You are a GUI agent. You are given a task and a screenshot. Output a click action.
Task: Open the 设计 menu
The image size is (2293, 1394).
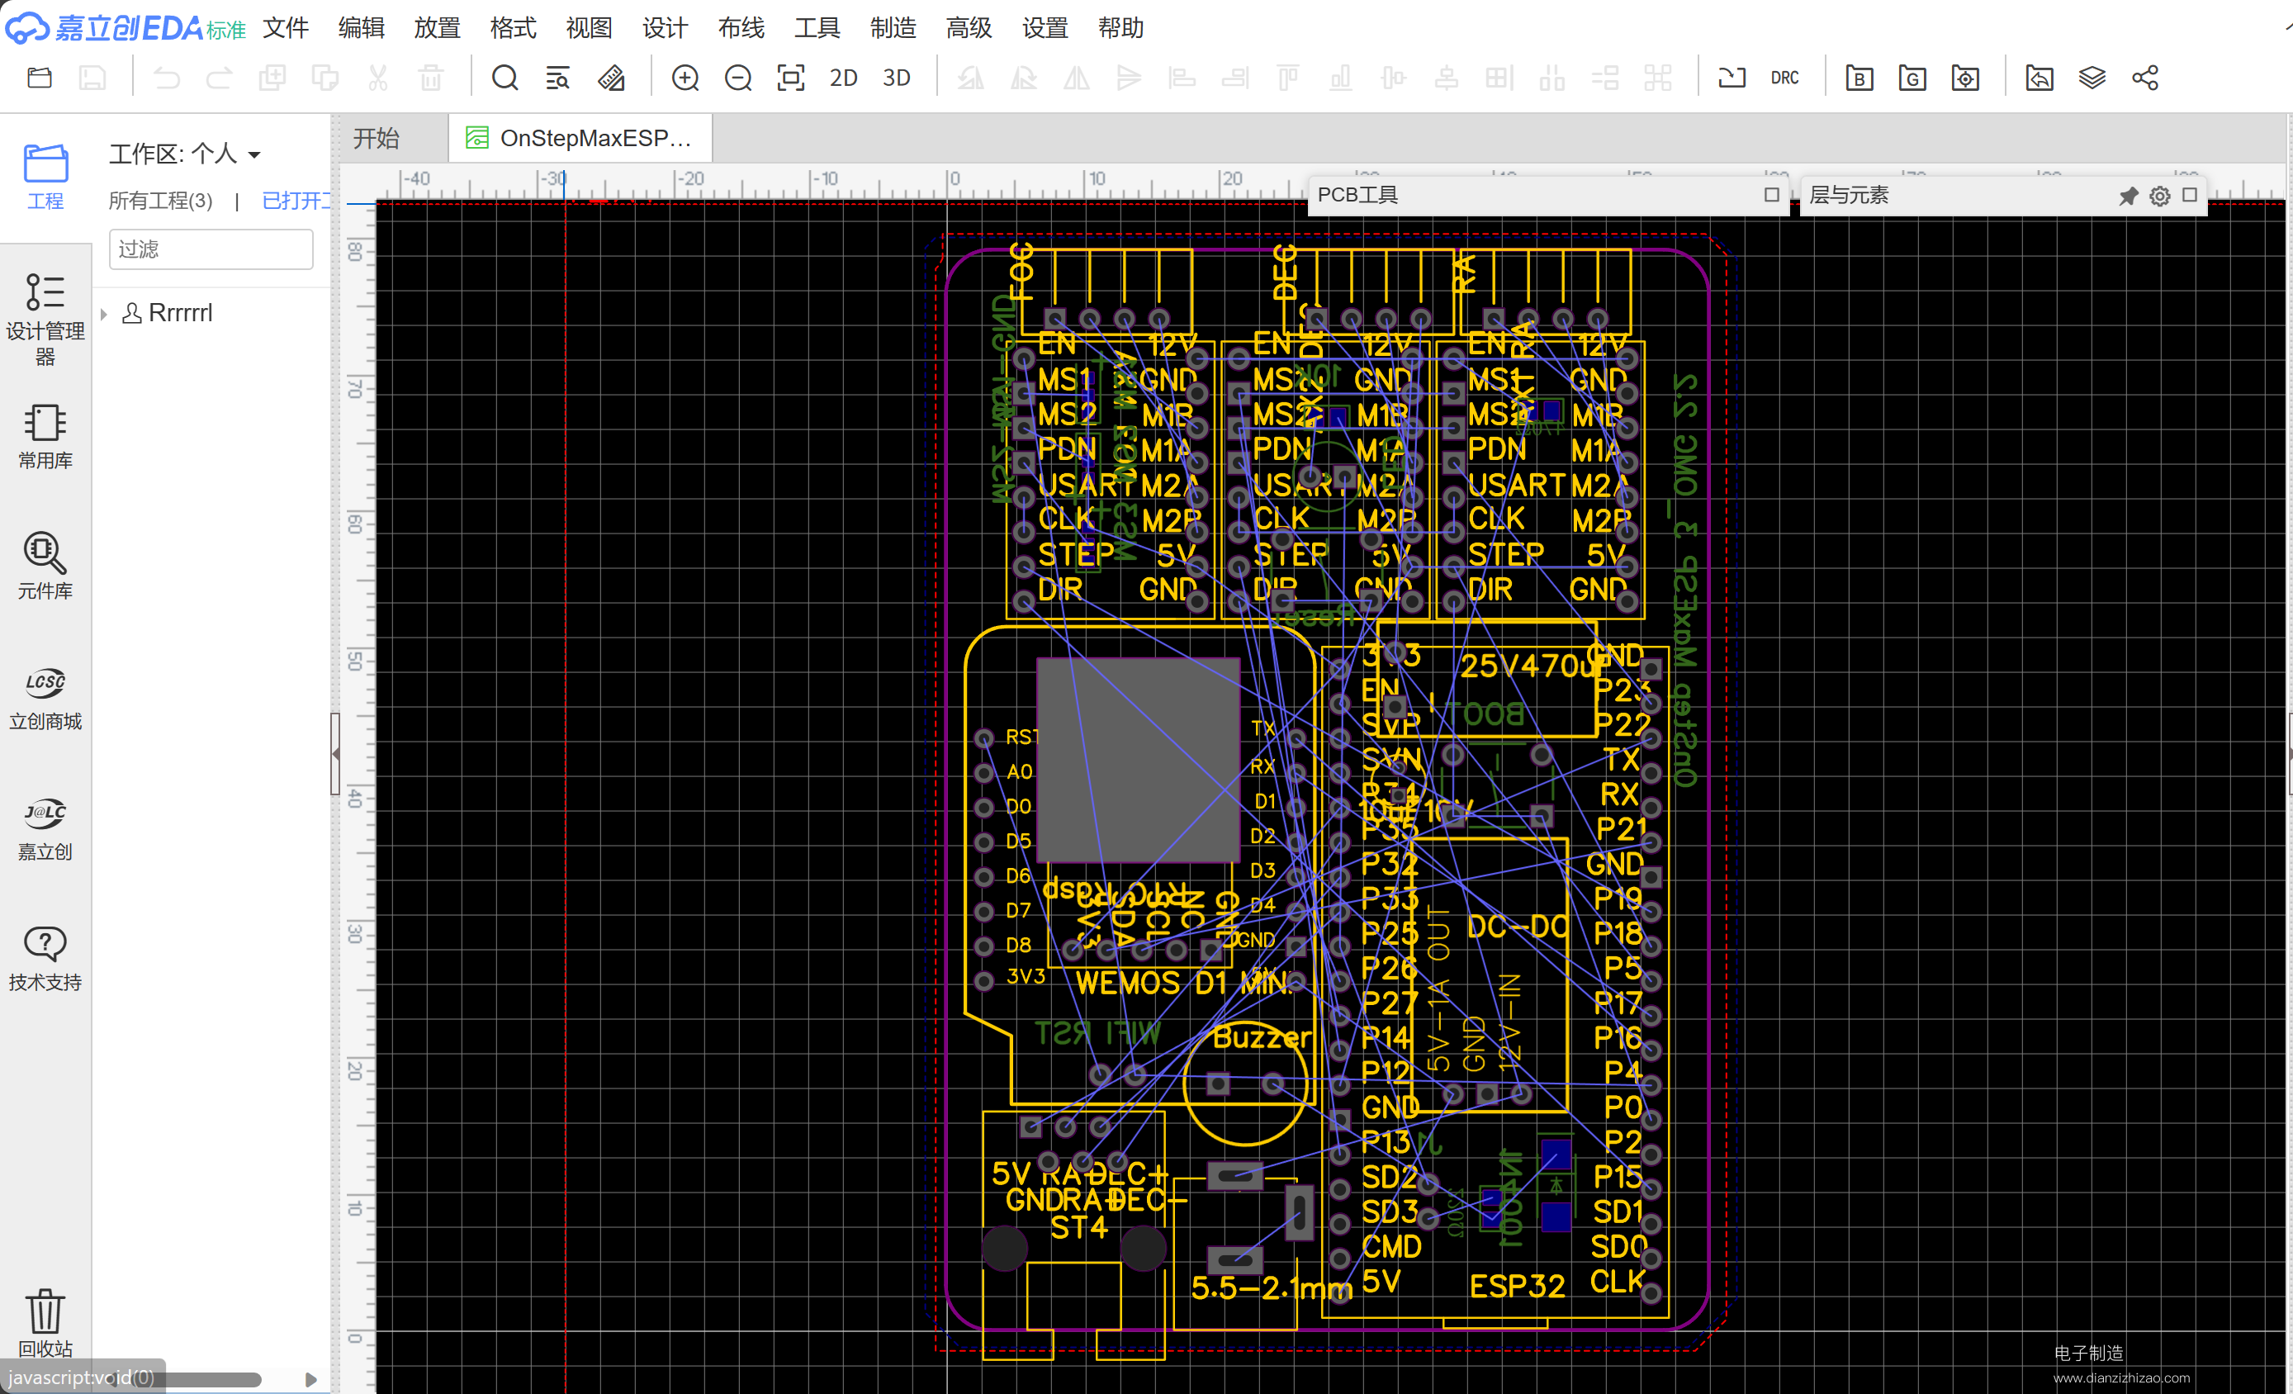[665, 28]
